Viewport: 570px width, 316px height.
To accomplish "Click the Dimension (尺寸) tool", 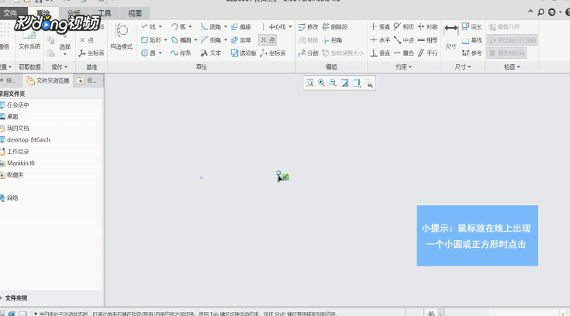I will (451, 36).
